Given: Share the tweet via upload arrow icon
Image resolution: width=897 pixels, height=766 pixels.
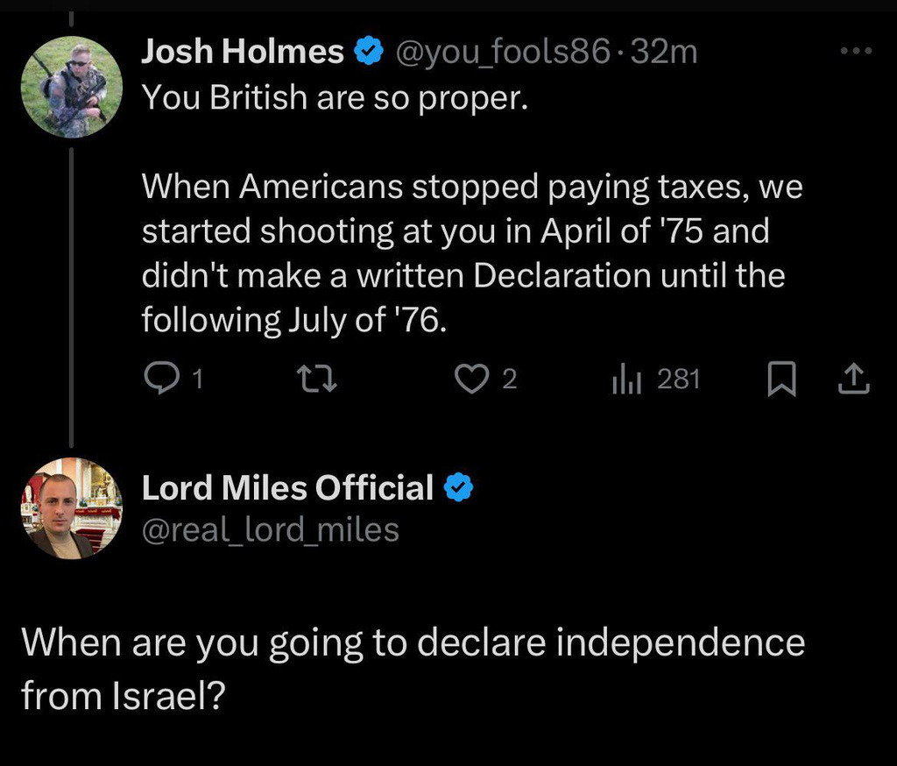Looking at the screenshot, I should [853, 379].
